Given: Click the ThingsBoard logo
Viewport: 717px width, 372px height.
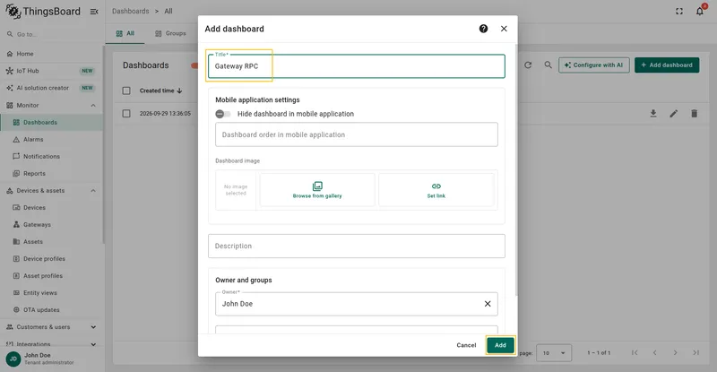Looking at the screenshot, I should [42, 12].
